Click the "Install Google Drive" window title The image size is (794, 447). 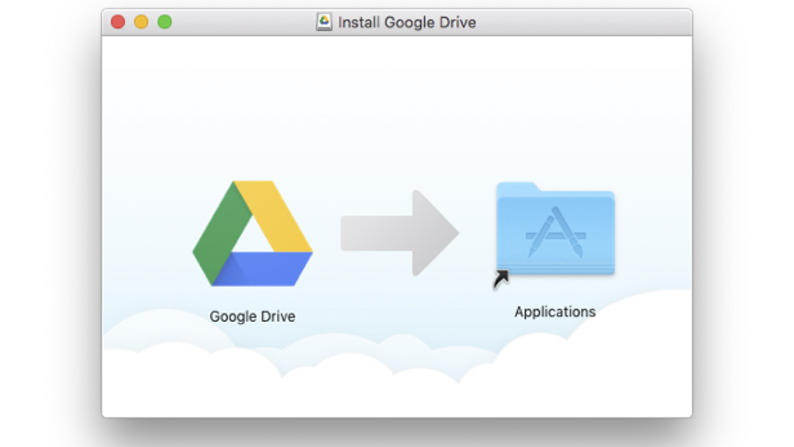pyautogui.click(x=406, y=23)
